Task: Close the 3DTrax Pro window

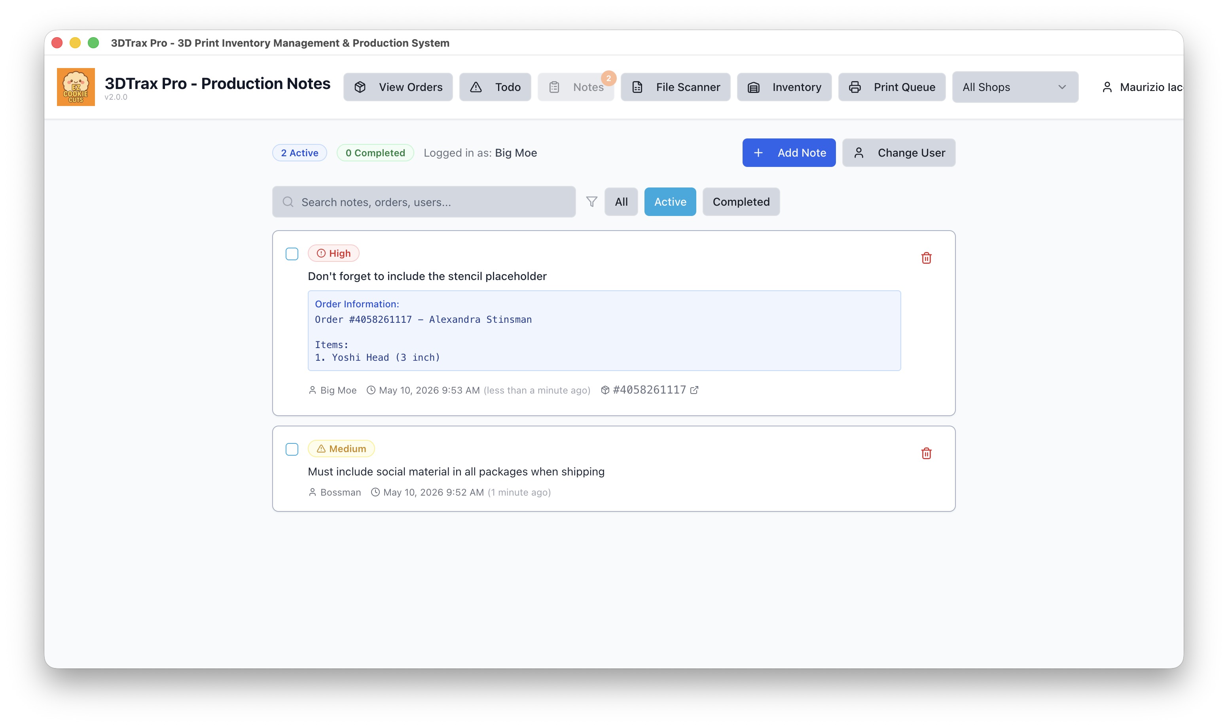Action: 57,43
